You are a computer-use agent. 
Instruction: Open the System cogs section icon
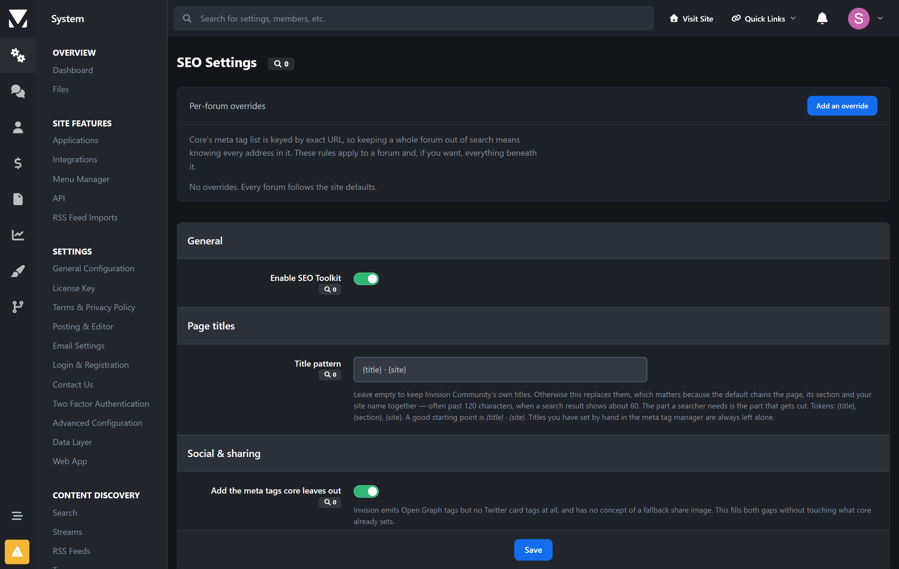coord(18,55)
